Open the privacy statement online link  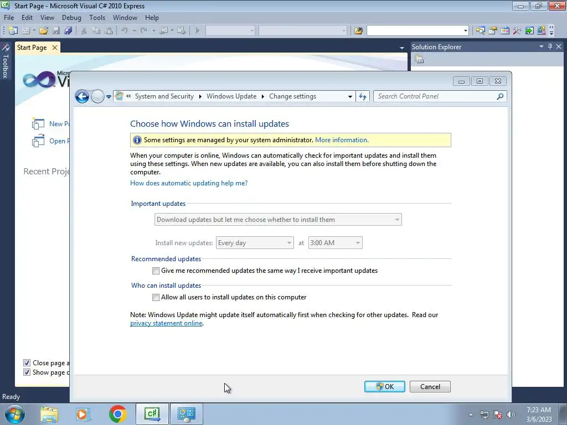click(x=166, y=323)
